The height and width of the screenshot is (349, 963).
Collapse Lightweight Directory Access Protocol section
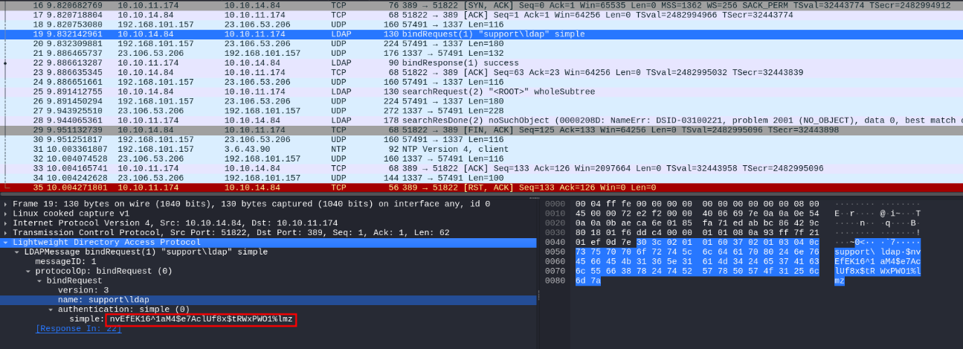[x=6, y=243]
